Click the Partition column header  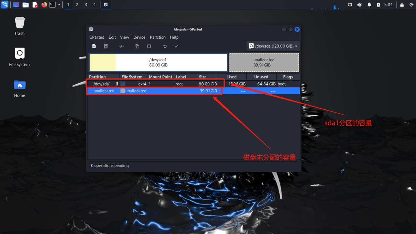(x=103, y=77)
